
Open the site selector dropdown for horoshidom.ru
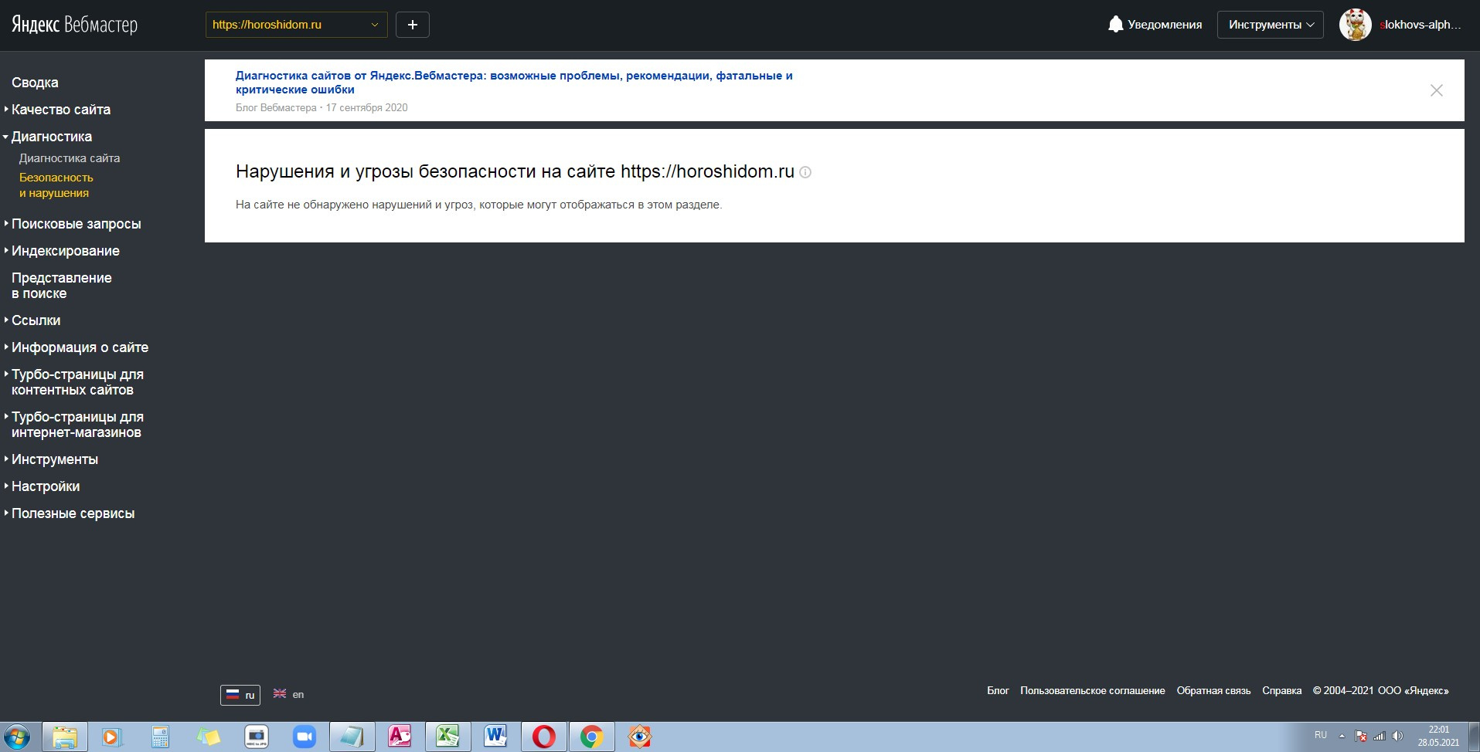pyautogui.click(x=297, y=25)
